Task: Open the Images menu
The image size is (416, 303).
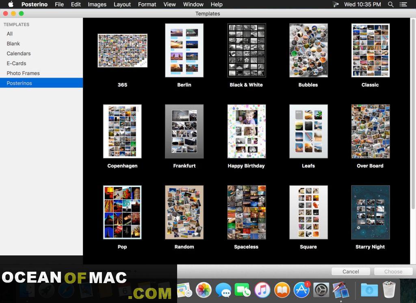Action: (97, 4)
